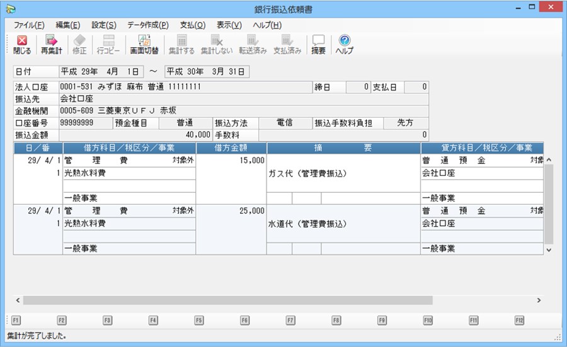Open the 摘要 summary toolbar icon
567x347 pixels.
(x=318, y=44)
